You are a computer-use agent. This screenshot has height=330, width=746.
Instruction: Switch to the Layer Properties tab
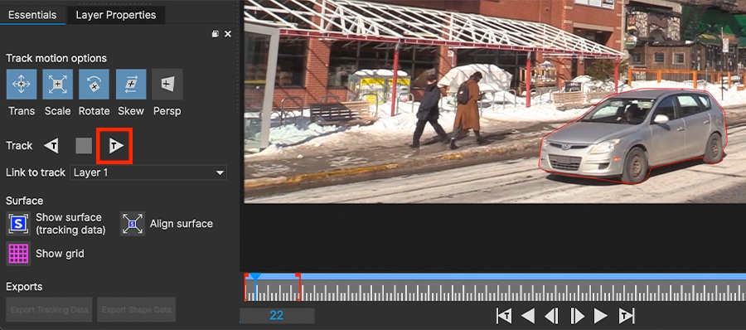(x=115, y=15)
